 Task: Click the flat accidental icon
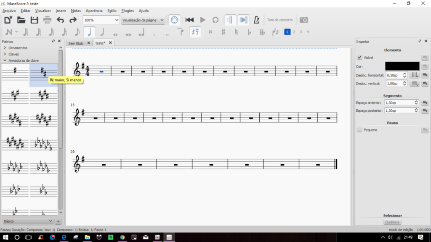(249, 32)
